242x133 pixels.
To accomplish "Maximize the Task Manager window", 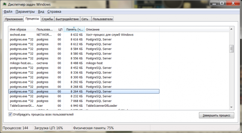I will [x=222, y=3].
